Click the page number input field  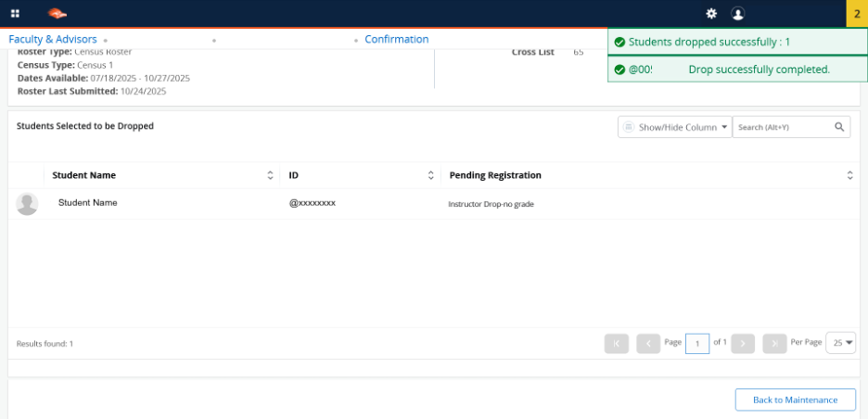coord(697,343)
